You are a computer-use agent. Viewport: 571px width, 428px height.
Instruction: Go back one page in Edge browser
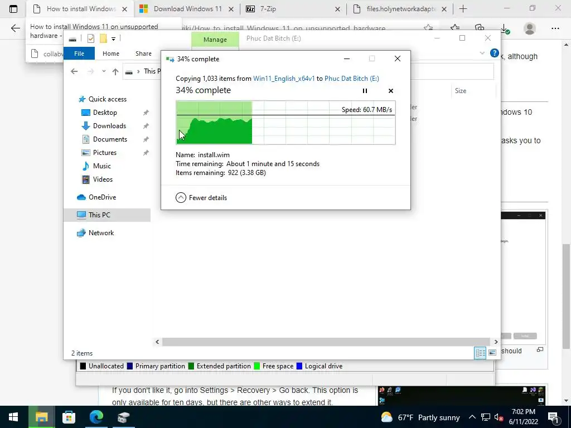click(x=15, y=28)
